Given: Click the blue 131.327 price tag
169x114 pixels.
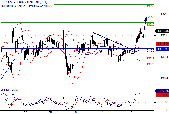Looking at the screenshot, I should click(x=163, y=49).
